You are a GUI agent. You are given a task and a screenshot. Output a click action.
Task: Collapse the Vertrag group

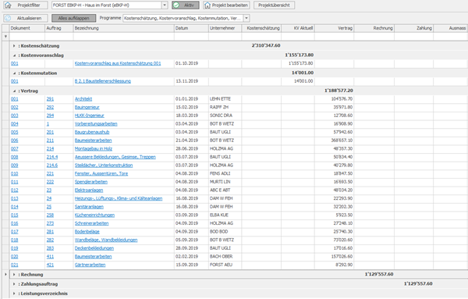click(14, 91)
